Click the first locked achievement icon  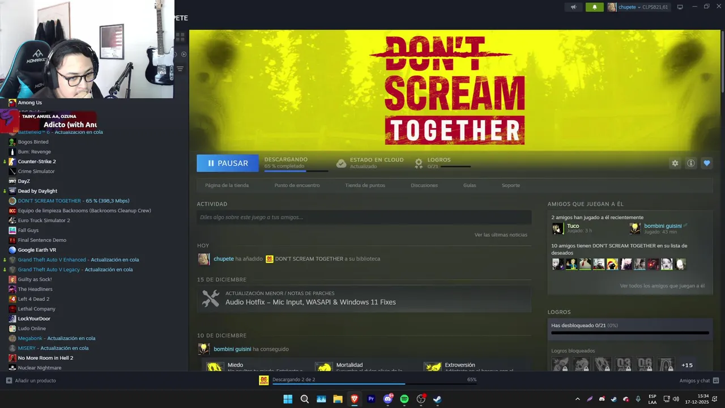click(x=560, y=364)
